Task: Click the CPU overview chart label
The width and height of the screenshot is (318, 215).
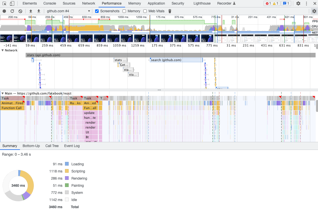Action: [314, 27]
